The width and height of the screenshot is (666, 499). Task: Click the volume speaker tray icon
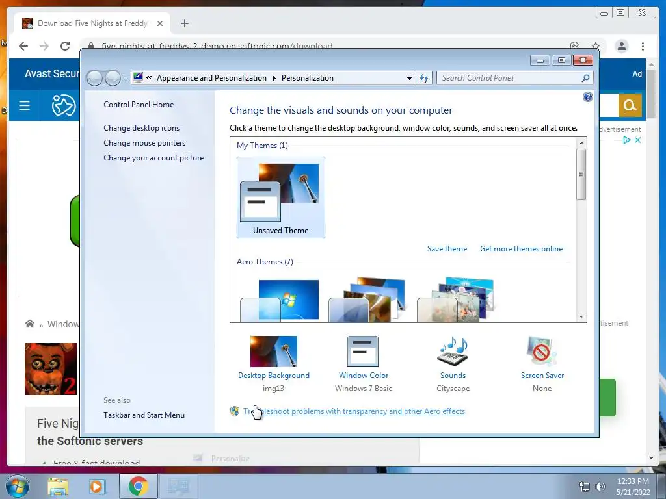pos(600,487)
